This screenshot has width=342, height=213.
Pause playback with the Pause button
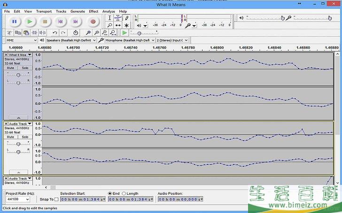pyautogui.click(x=15, y=22)
